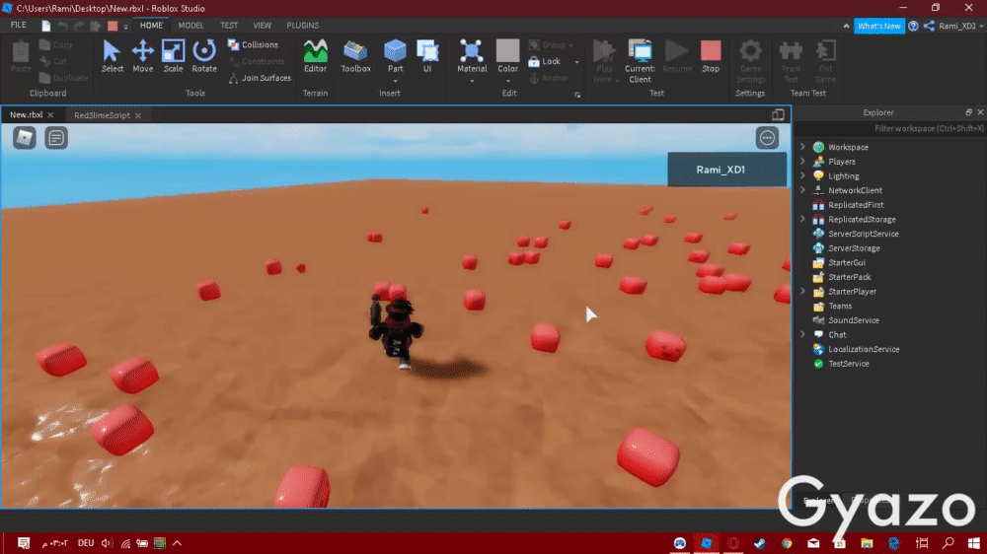Image resolution: width=987 pixels, height=554 pixels.
Task: Click the Resume test button
Action: click(x=677, y=56)
